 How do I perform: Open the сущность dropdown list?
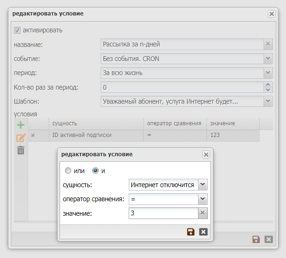(203, 185)
